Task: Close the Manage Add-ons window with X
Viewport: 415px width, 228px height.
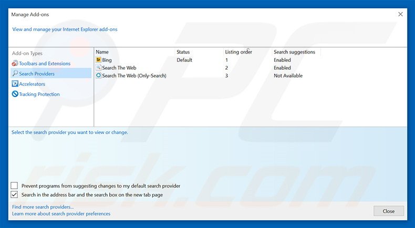Action: tap(400, 14)
